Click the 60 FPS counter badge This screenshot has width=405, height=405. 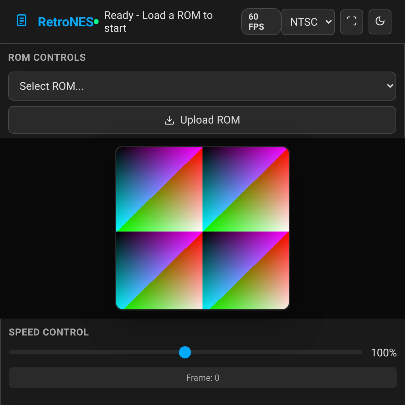[261, 22]
